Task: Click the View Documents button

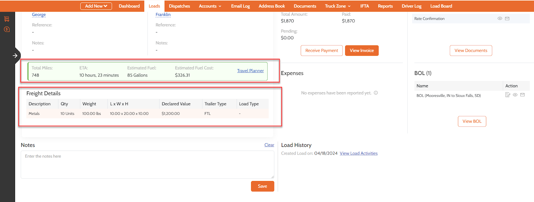Action: [x=471, y=50]
